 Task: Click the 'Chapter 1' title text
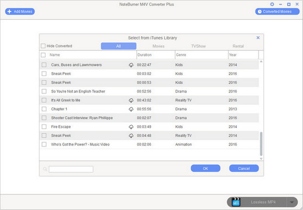tap(59, 109)
